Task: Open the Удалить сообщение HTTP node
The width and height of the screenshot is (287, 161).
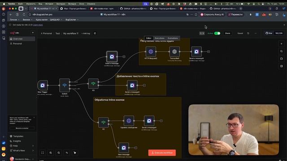Action: pos(129,121)
